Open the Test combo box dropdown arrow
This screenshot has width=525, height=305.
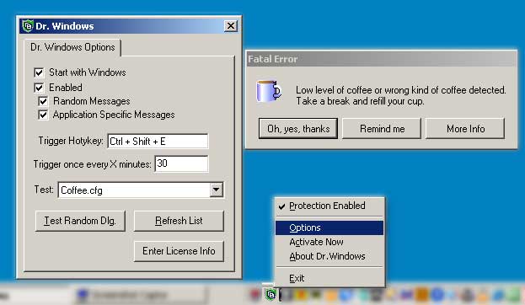coord(217,190)
